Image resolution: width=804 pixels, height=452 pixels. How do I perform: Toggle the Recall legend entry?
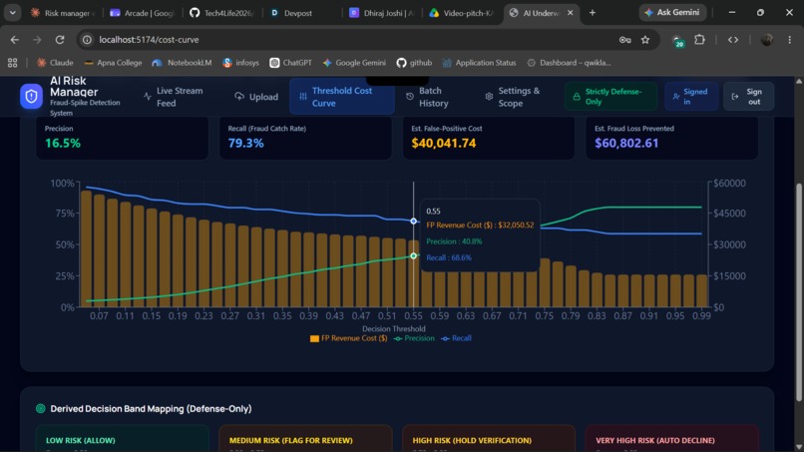[x=456, y=338]
